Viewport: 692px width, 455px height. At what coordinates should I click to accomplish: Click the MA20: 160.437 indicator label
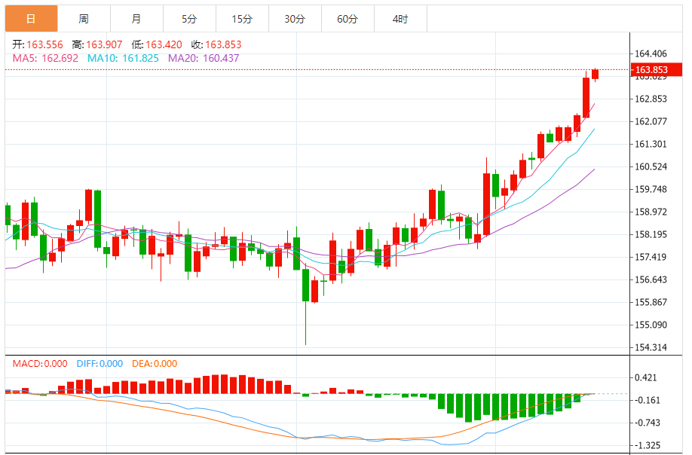coord(204,58)
